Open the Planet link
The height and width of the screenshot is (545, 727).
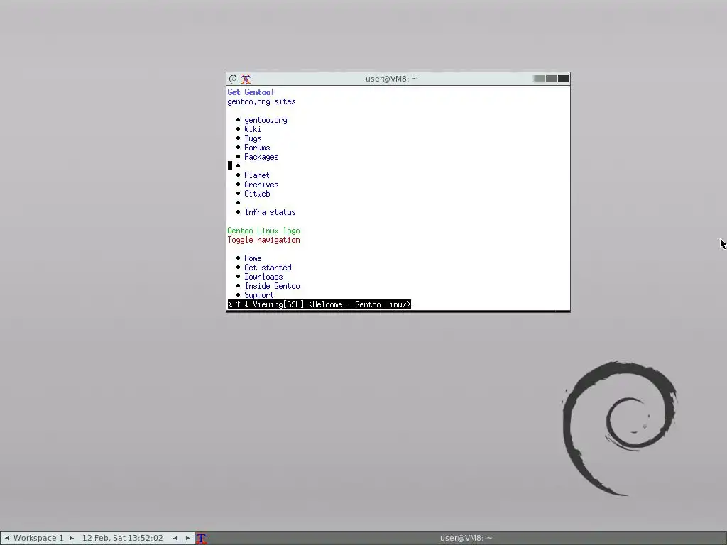coord(257,175)
